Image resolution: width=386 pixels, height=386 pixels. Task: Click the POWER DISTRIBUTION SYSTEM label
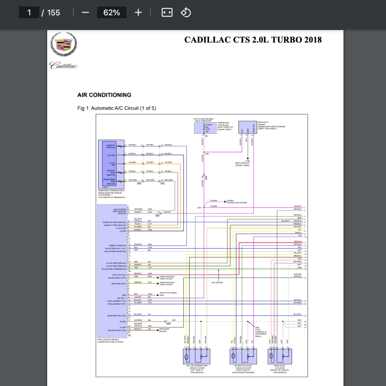[237, 202]
